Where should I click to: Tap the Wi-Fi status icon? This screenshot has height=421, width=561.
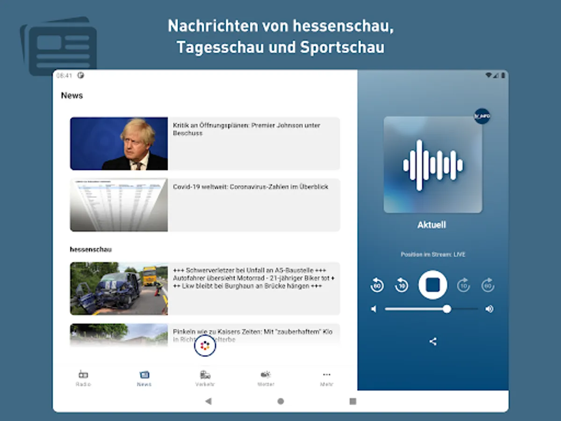click(x=489, y=75)
